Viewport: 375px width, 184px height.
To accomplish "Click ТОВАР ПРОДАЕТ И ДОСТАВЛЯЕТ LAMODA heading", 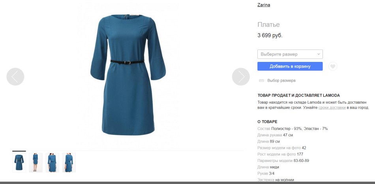I will point(299,95).
